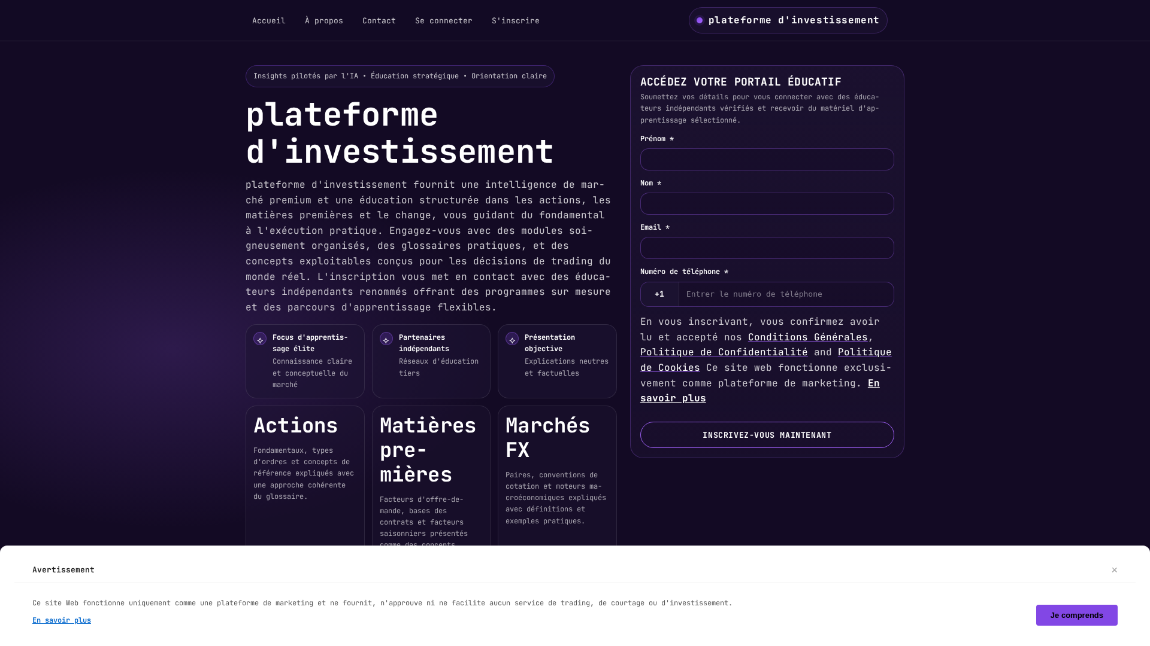The height and width of the screenshot is (646, 1150).
Task: Open S'inscrire from the top navigation
Action: click(x=516, y=21)
